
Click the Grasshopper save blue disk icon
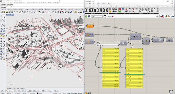click(x=89, y=17)
